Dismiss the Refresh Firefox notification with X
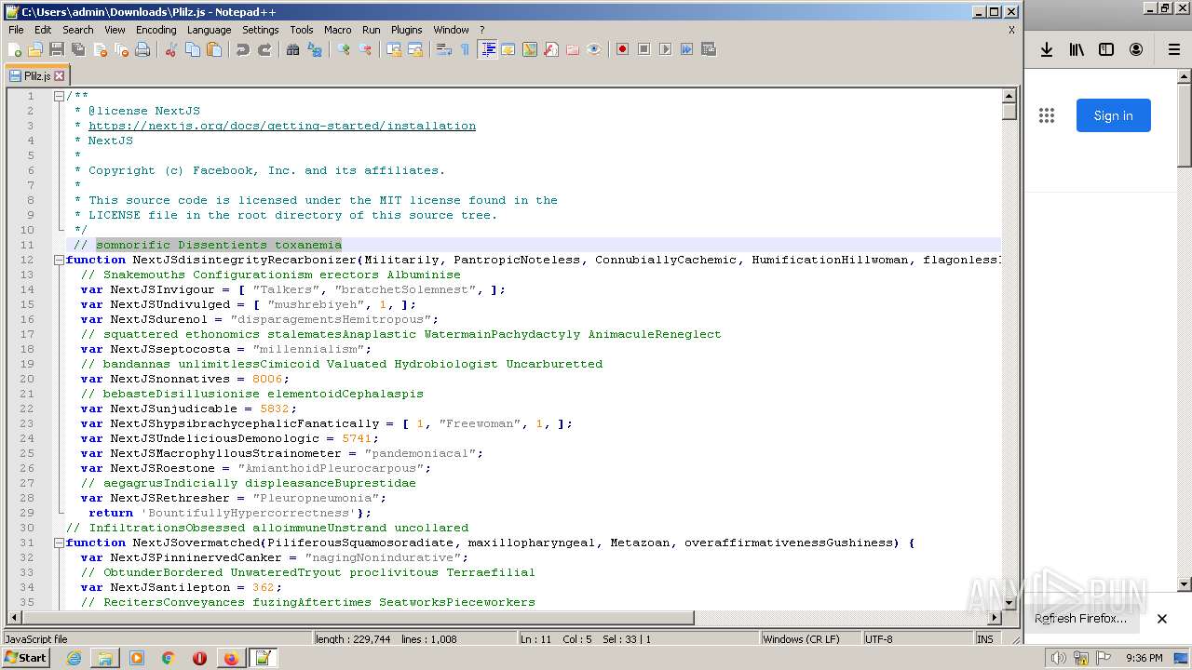The image size is (1192, 670). (x=1162, y=618)
